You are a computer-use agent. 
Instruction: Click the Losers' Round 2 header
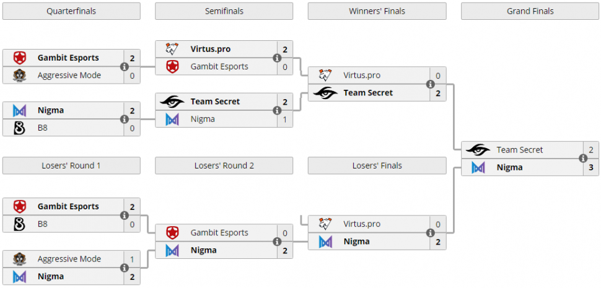pos(224,165)
